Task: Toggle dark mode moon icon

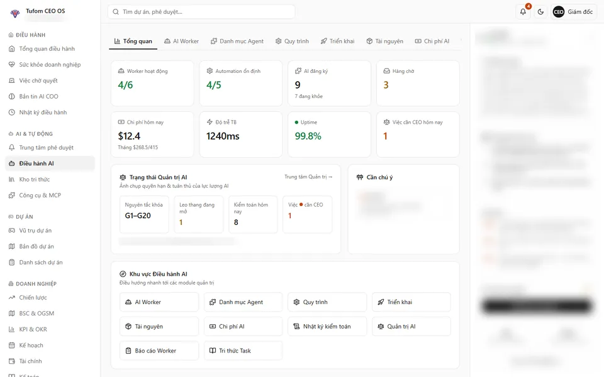Action: [540, 12]
